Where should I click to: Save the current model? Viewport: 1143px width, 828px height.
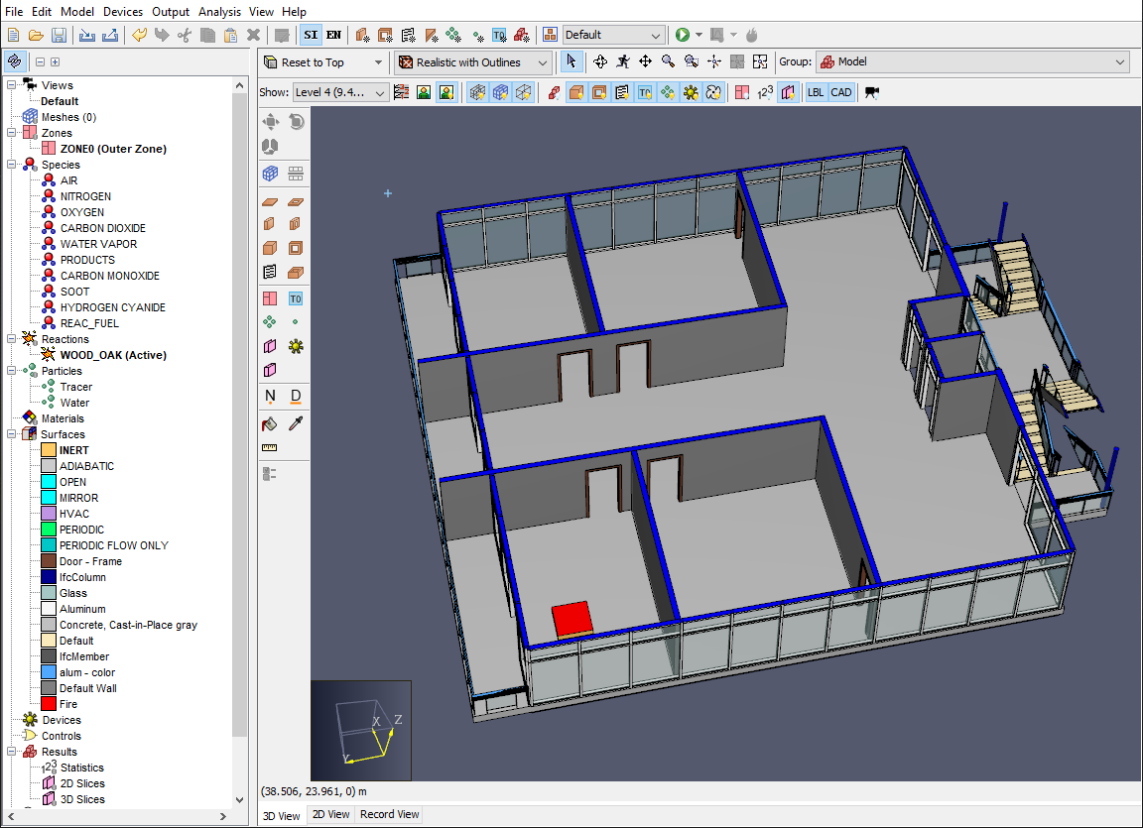pos(60,35)
